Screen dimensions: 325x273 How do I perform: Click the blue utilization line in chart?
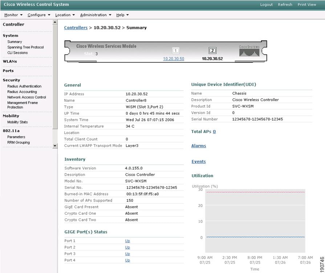[x=255, y=237]
